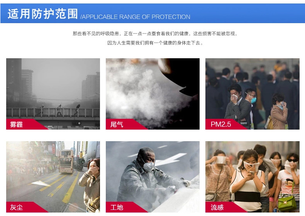Viewport: 305px width, 216px height.
Task: Open the 尾气 exhaust smoke image
Action: [x=153, y=94]
